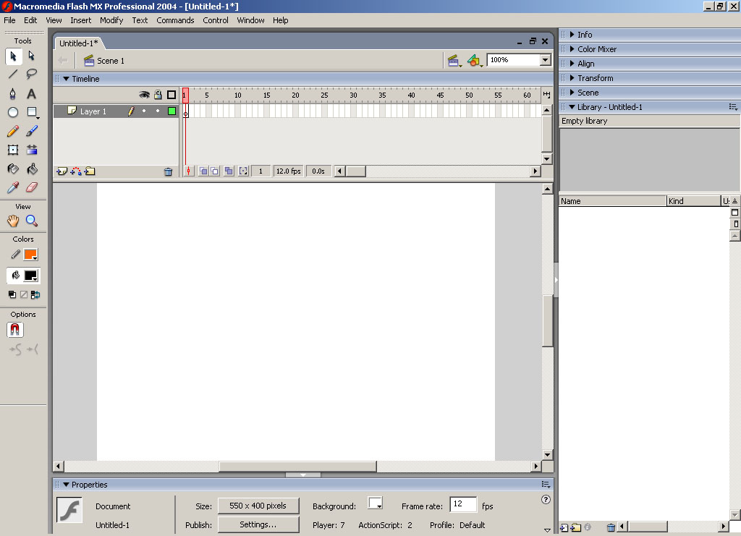Select the Pencil tool

point(13,131)
